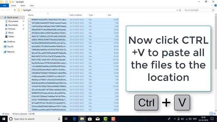
Task: Open the Mail app from taskbar
Action: tap(98, 119)
